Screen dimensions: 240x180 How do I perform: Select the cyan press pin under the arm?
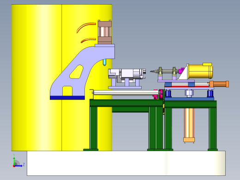pyautogui.click(x=104, y=62)
